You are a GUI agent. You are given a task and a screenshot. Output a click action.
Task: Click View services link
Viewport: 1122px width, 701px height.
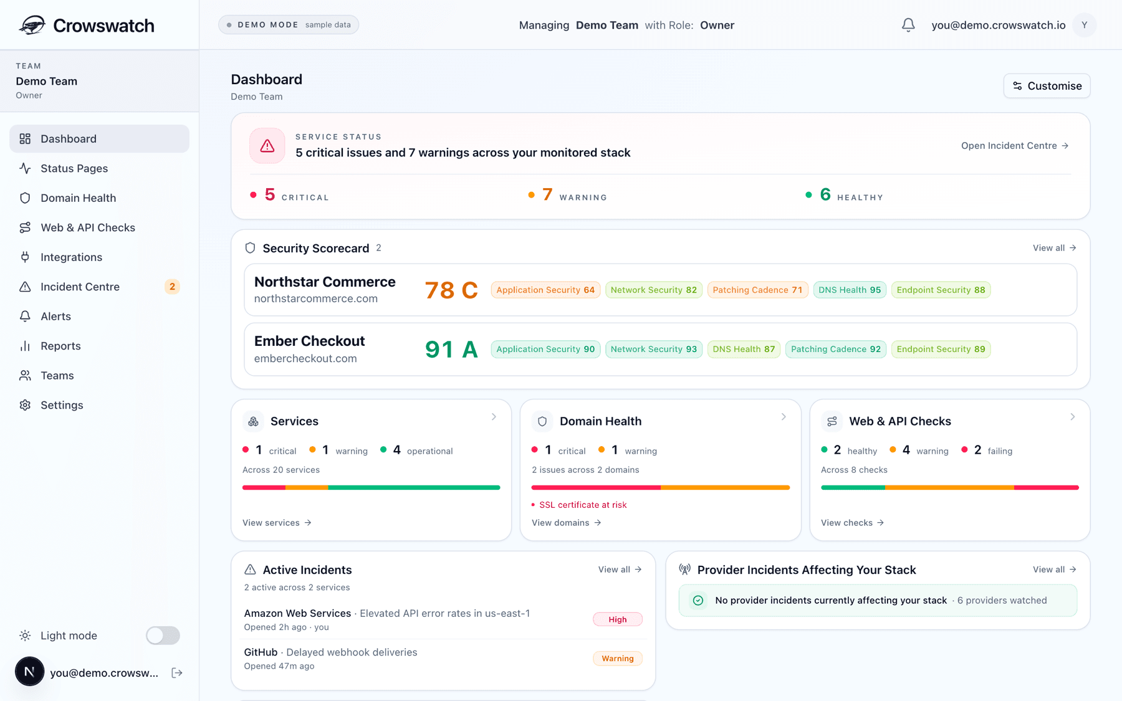click(277, 523)
